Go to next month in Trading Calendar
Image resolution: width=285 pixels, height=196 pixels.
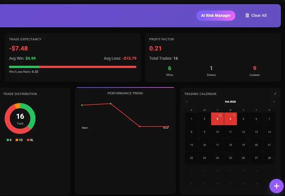click(274, 101)
